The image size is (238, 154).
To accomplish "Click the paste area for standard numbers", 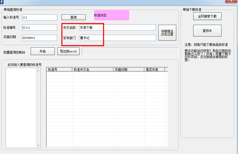I will pyautogui.click(x=21, y=108).
